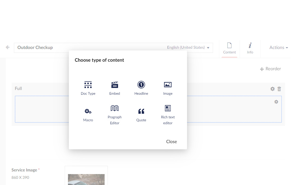Select the Doc Type content icon
Viewport: 294px width, 185px height.
(88, 85)
